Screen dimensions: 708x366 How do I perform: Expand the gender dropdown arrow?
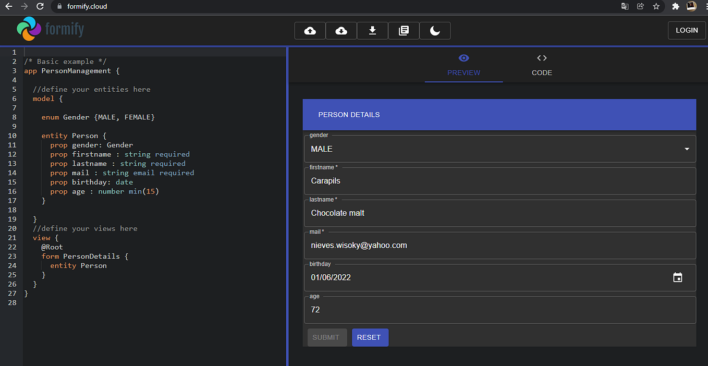(x=687, y=149)
